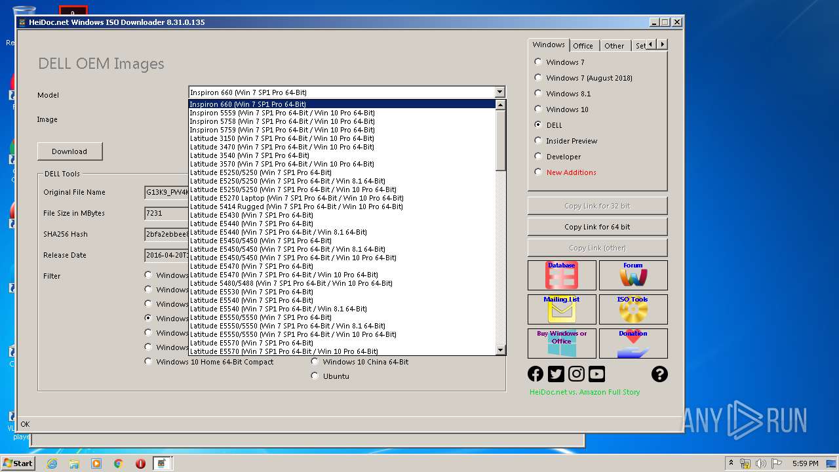Choose Latitude E5270 Laptop entry
839x472 pixels.
pos(342,198)
